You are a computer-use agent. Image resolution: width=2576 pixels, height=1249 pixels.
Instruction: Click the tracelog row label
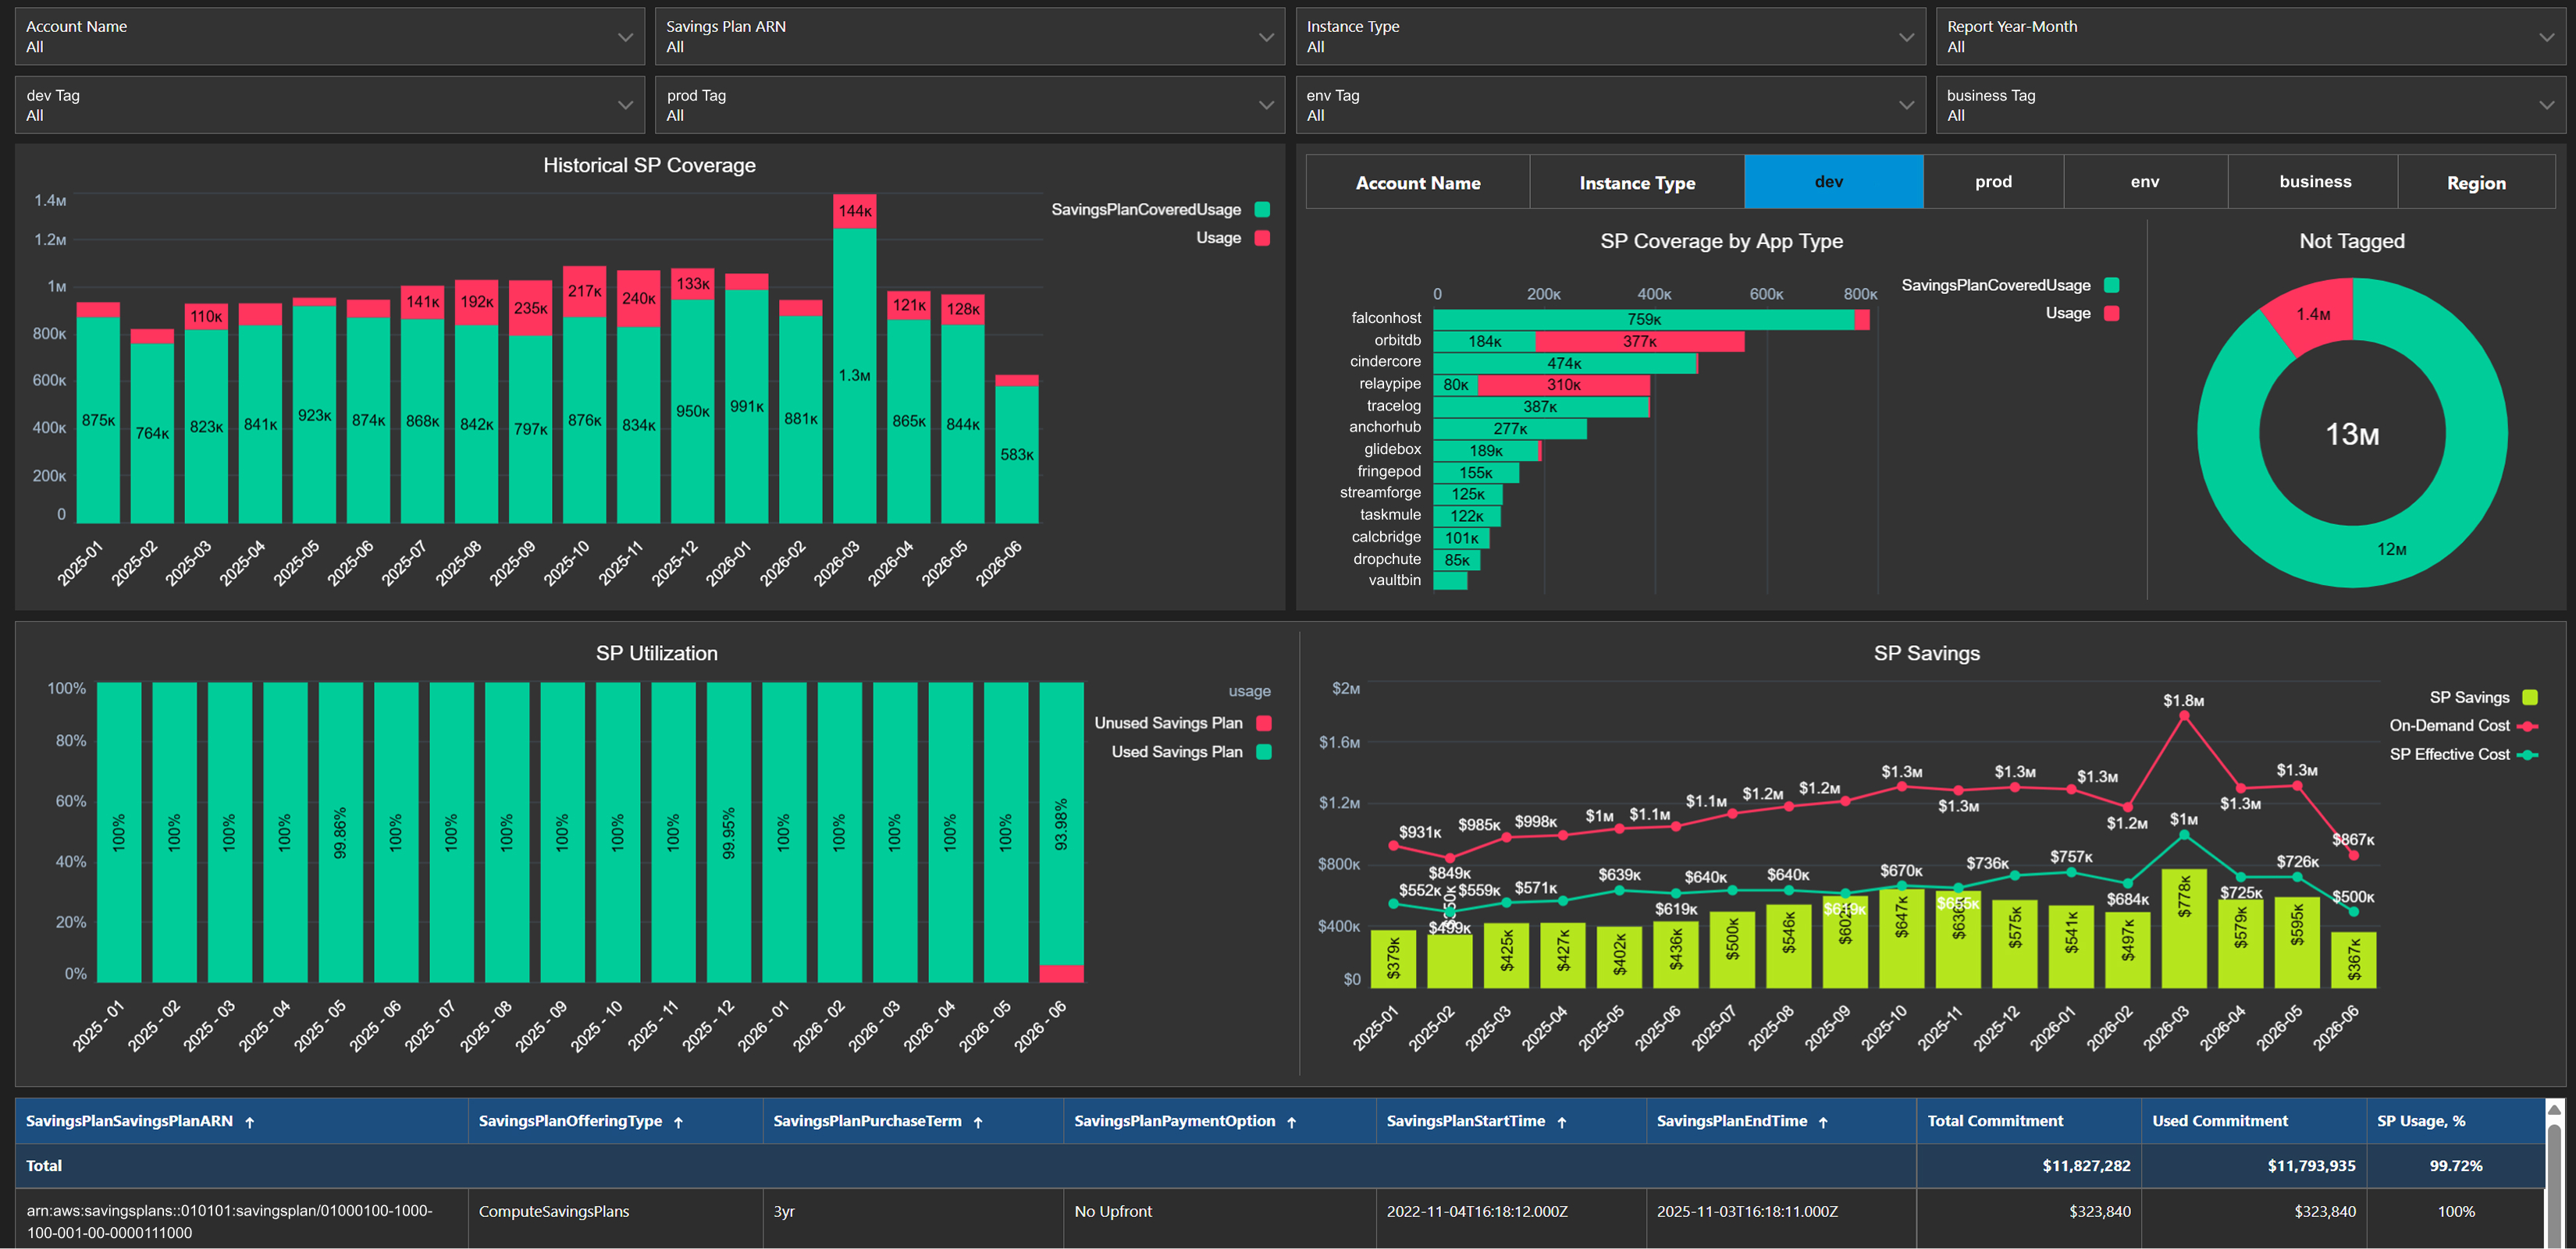1393,406
